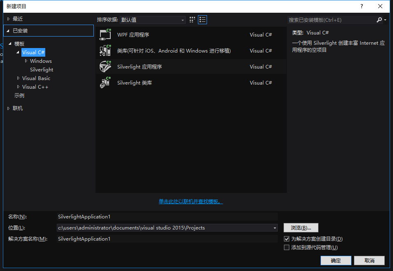Open the help question mark button
The height and width of the screenshot is (271, 393).
(361, 6)
